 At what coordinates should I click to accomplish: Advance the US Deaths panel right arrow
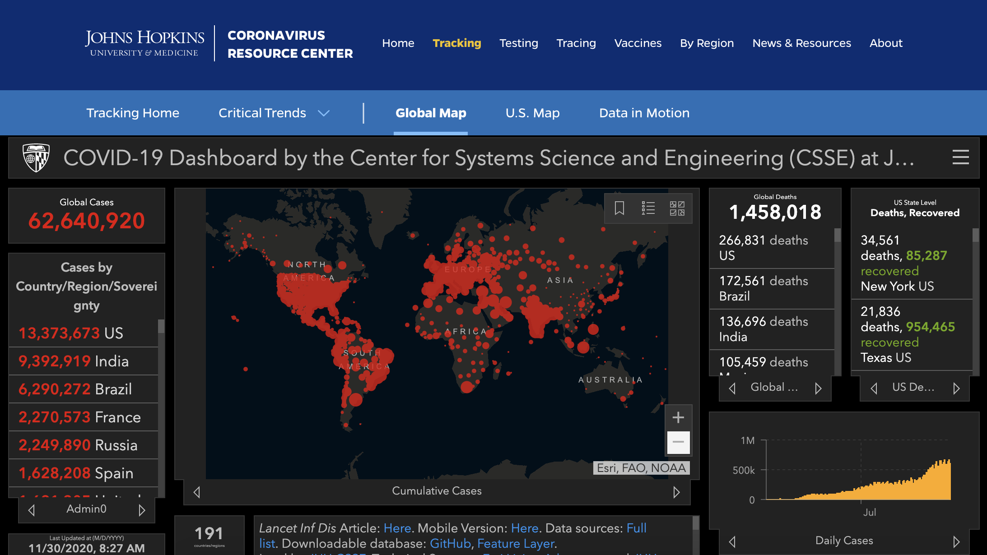click(956, 388)
